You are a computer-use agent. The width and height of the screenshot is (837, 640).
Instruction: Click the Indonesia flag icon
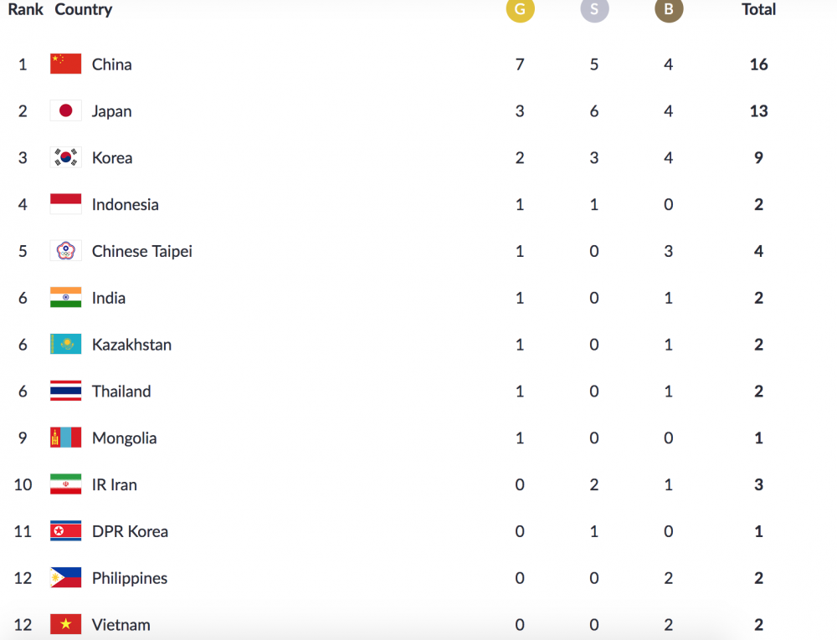pos(65,204)
